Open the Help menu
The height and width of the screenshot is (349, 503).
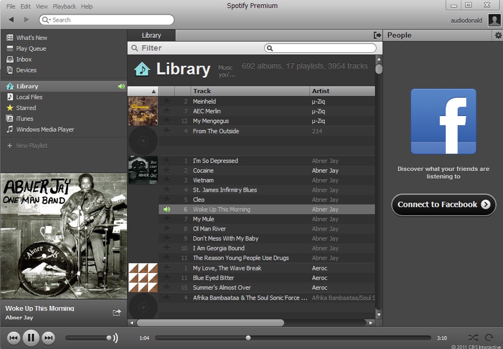click(x=87, y=6)
